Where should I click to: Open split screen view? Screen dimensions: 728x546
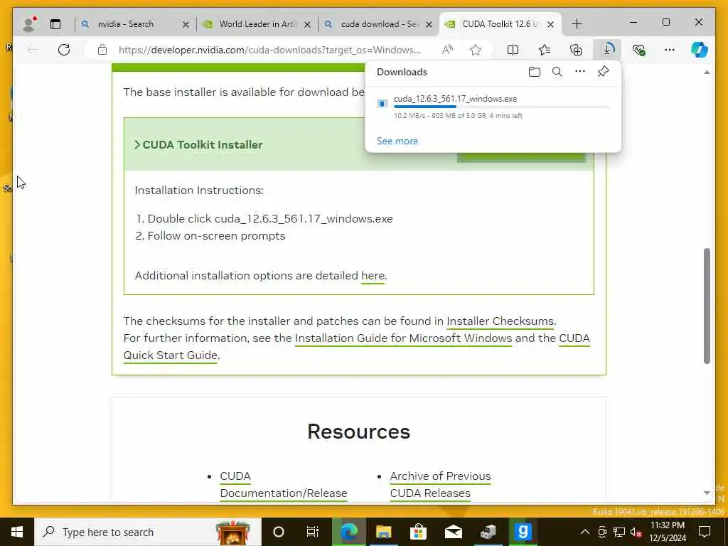(513, 50)
